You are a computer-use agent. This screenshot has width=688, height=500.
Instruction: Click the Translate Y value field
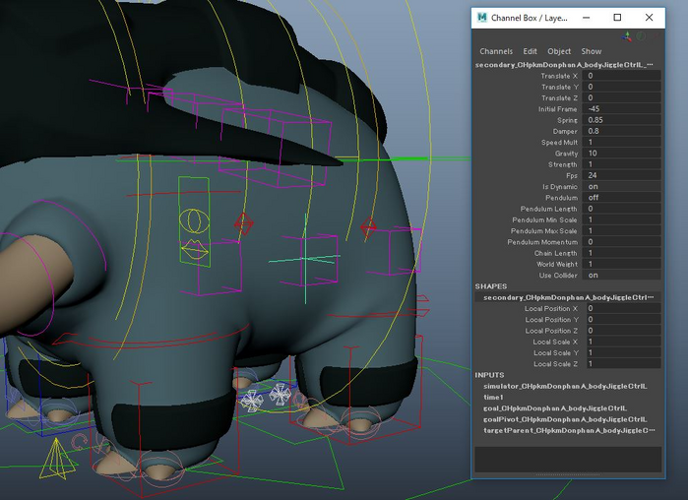tap(621, 87)
